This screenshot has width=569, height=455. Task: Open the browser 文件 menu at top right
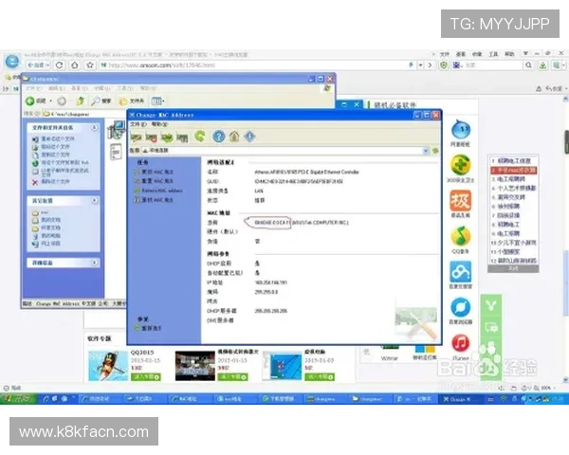click(x=445, y=54)
